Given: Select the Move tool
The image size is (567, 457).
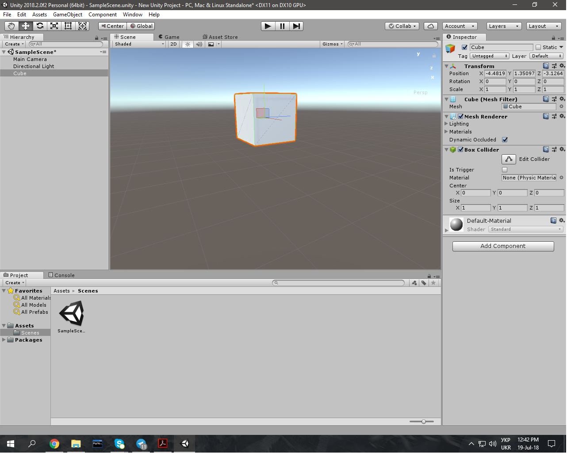Looking at the screenshot, I should coord(26,26).
